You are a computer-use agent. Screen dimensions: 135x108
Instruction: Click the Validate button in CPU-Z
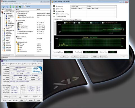[30, 100]
